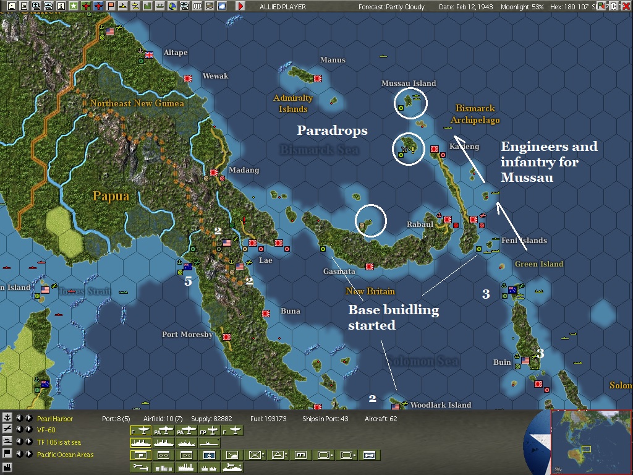Select the artillery gun unit button
This screenshot has width=633, height=475.
click(232, 455)
